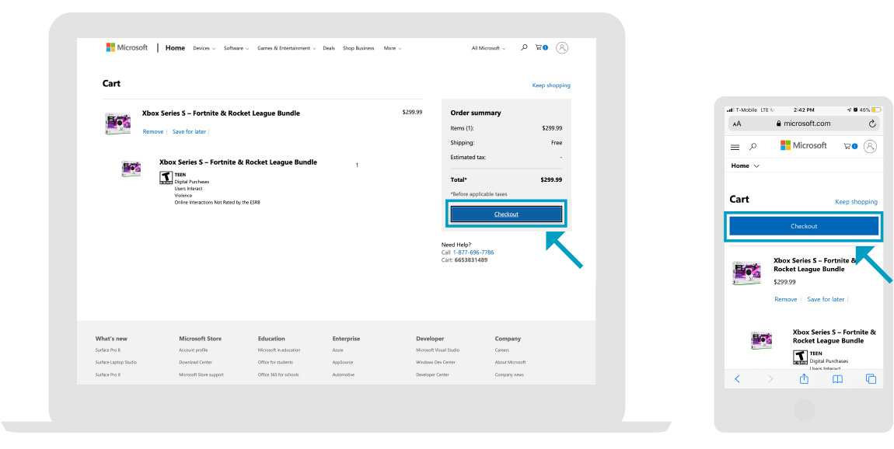894x449 pixels.
Task: Open Automotive footer link
Action: [344, 375]
